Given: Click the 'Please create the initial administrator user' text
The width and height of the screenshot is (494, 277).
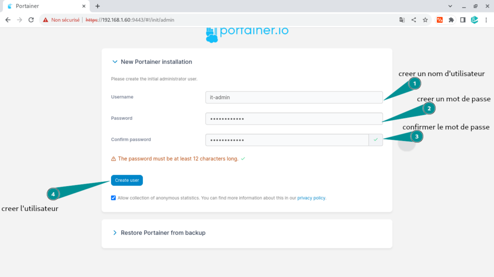Looking at the screenshot, I should click(154, 79).
